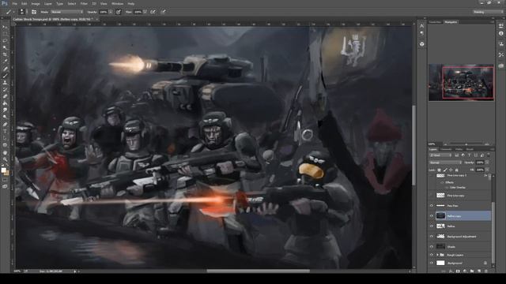Select the Eraser tool
The image size is (506, 284).
[5, 96]
